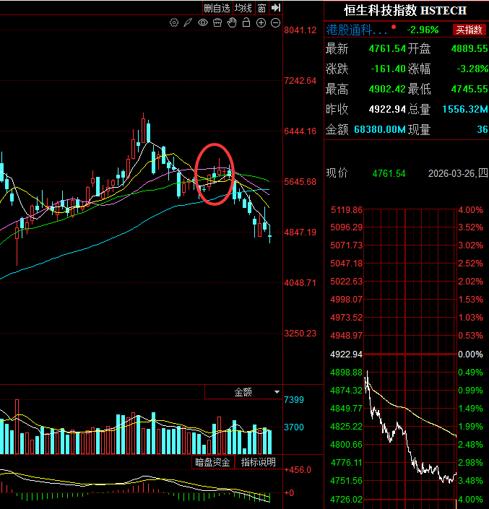Zoom out with the minus circle icon
489x509 pixels.
click(276, 22)
